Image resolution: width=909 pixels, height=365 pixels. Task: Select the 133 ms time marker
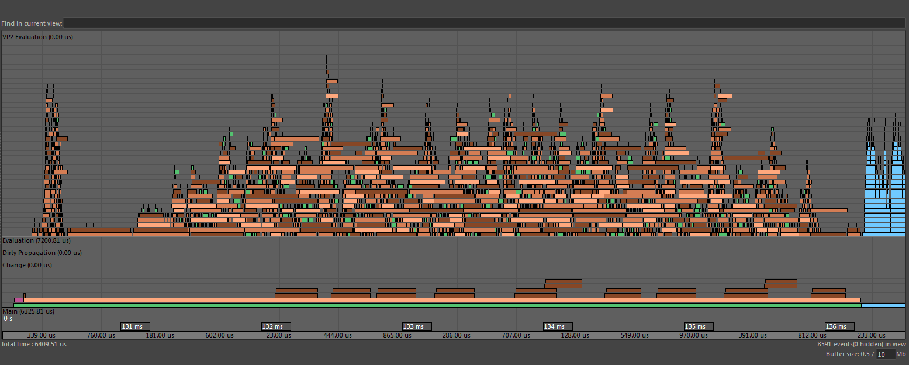417,326
